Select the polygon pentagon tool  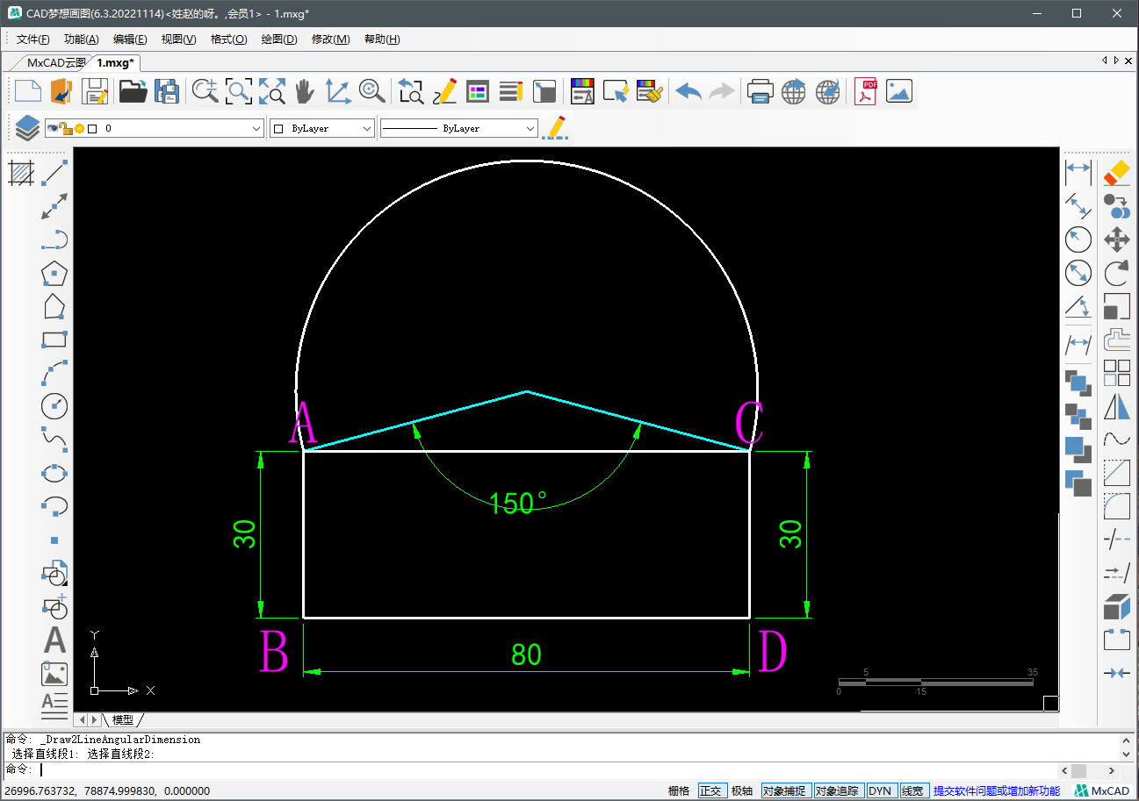click(54, 274)
